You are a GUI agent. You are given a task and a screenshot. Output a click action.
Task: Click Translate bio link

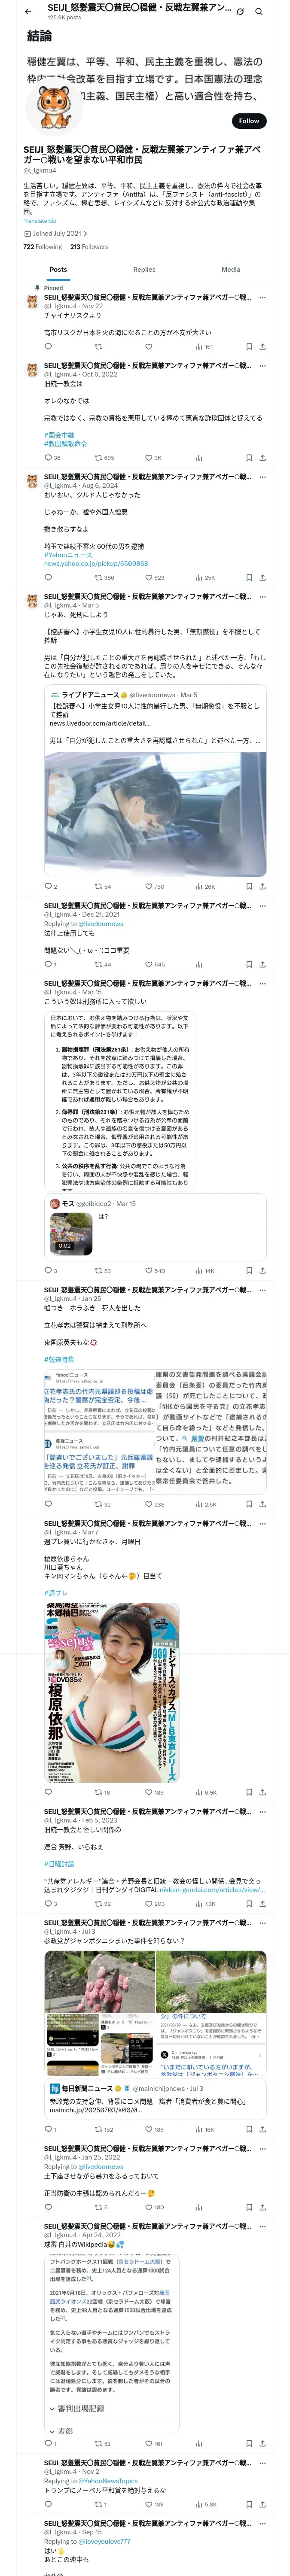pos(40,221)
